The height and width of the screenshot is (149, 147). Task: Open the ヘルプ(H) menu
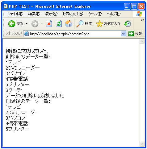pyautogui.click(x=114, y=14)
